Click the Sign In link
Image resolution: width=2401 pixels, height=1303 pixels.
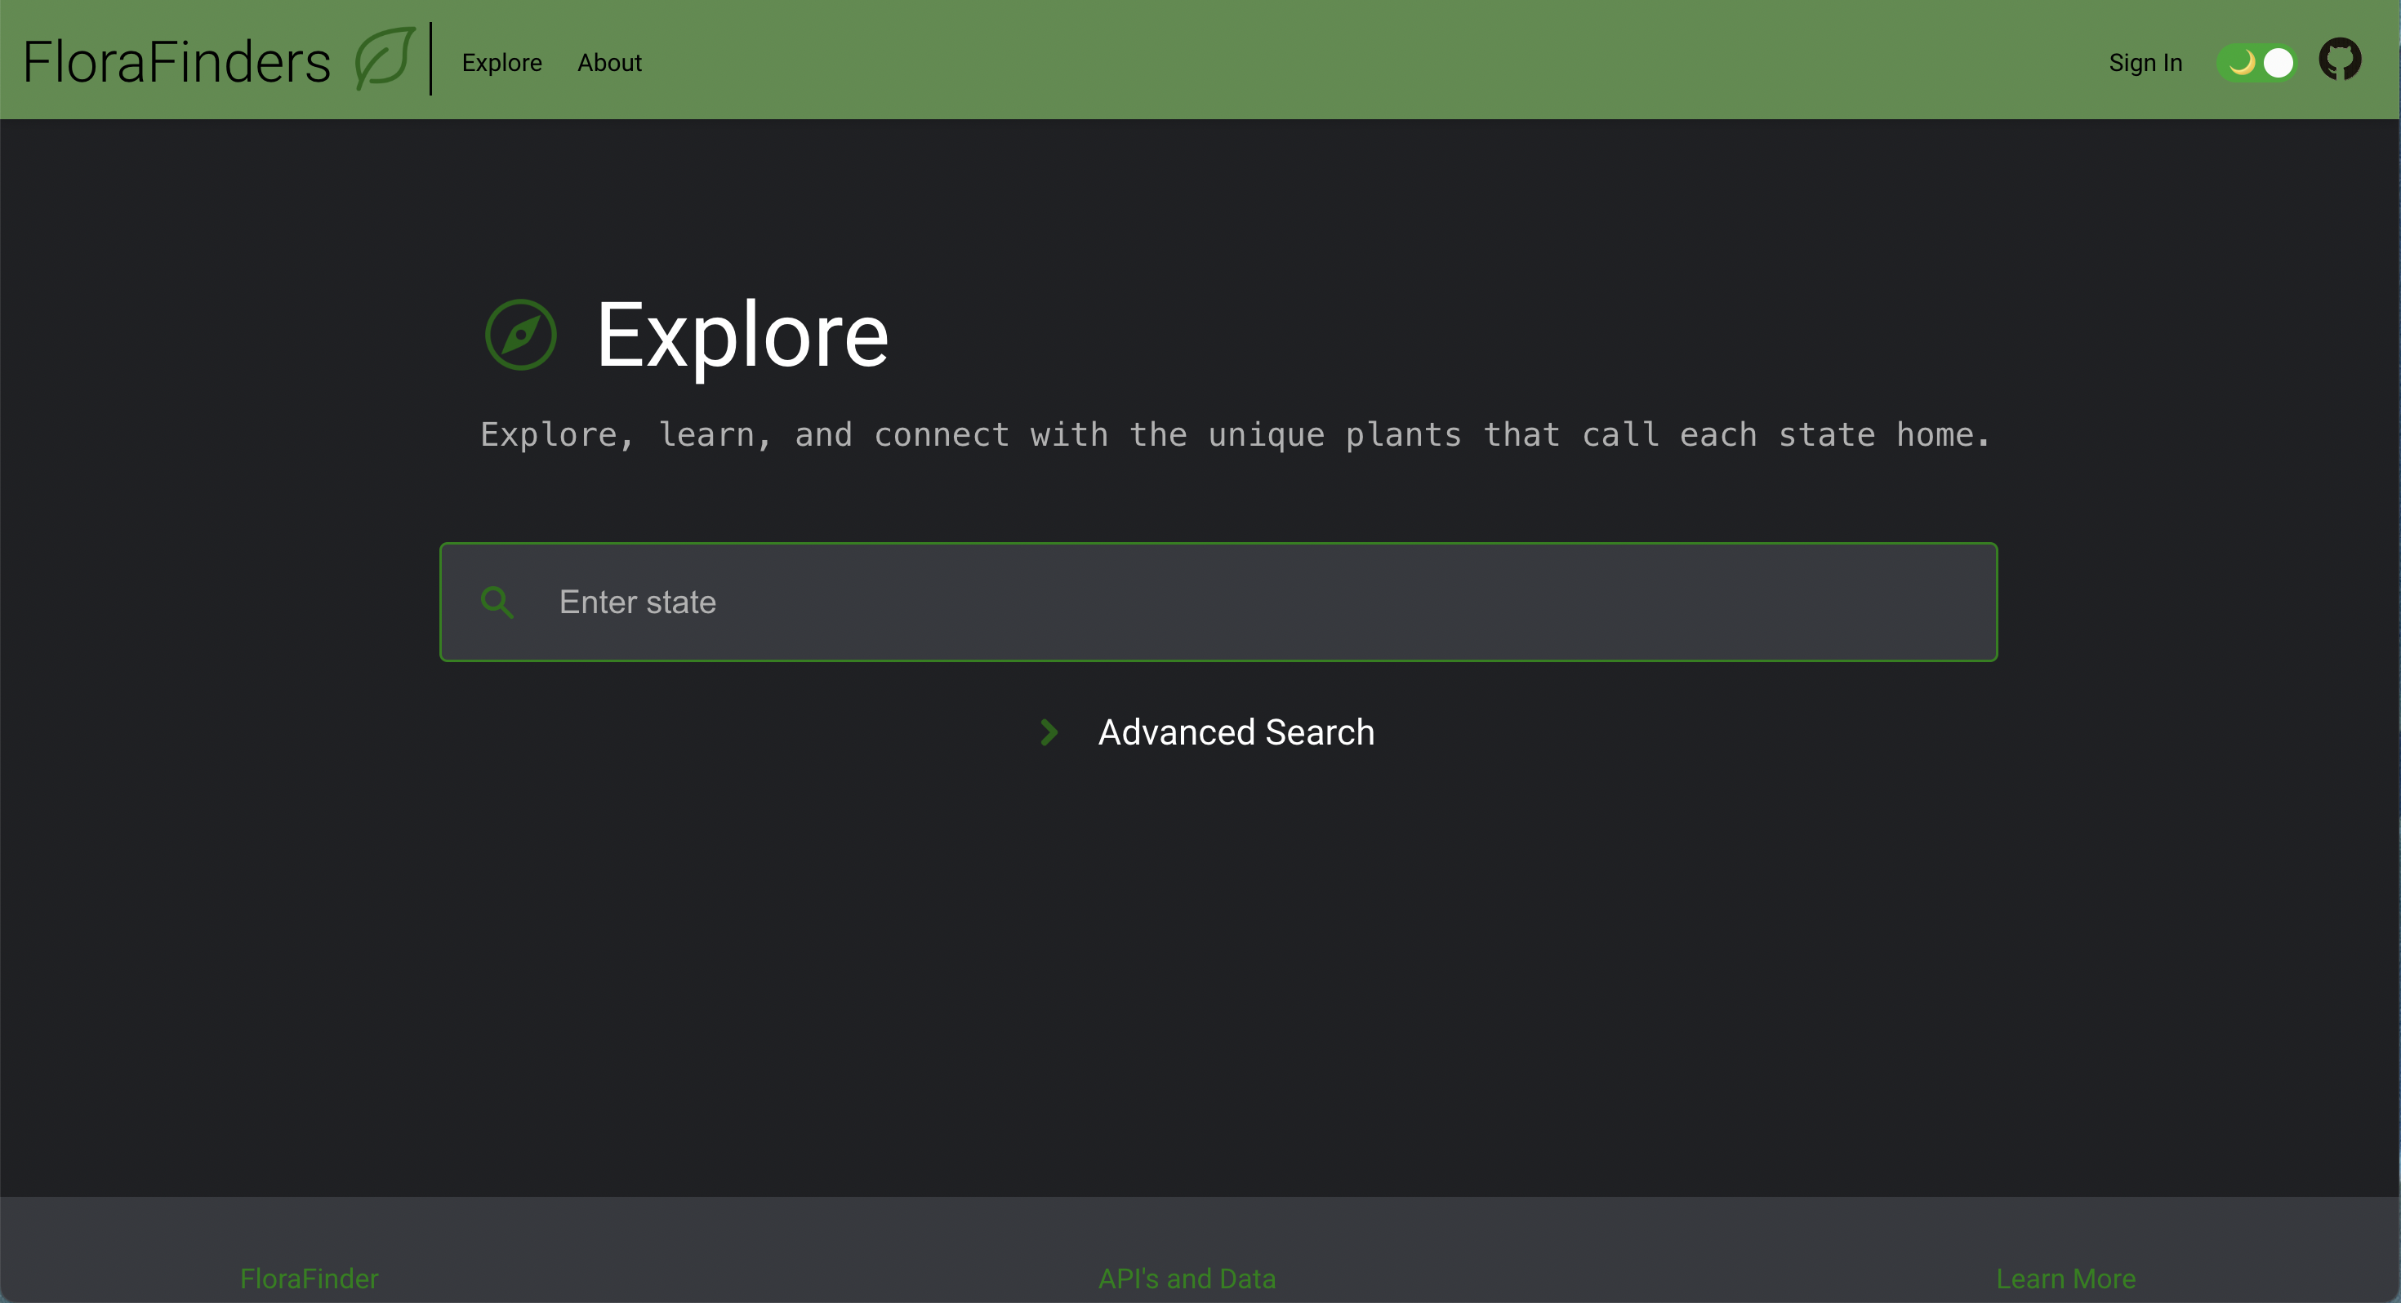point(2145,62)
